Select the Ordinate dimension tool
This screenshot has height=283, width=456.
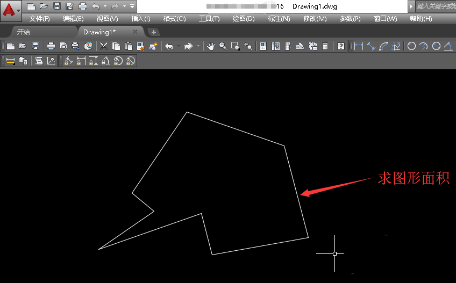(x=396, y=46)
